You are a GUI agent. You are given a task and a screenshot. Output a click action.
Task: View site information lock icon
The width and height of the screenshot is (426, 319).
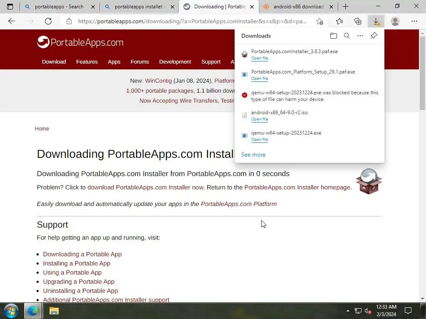69,21
